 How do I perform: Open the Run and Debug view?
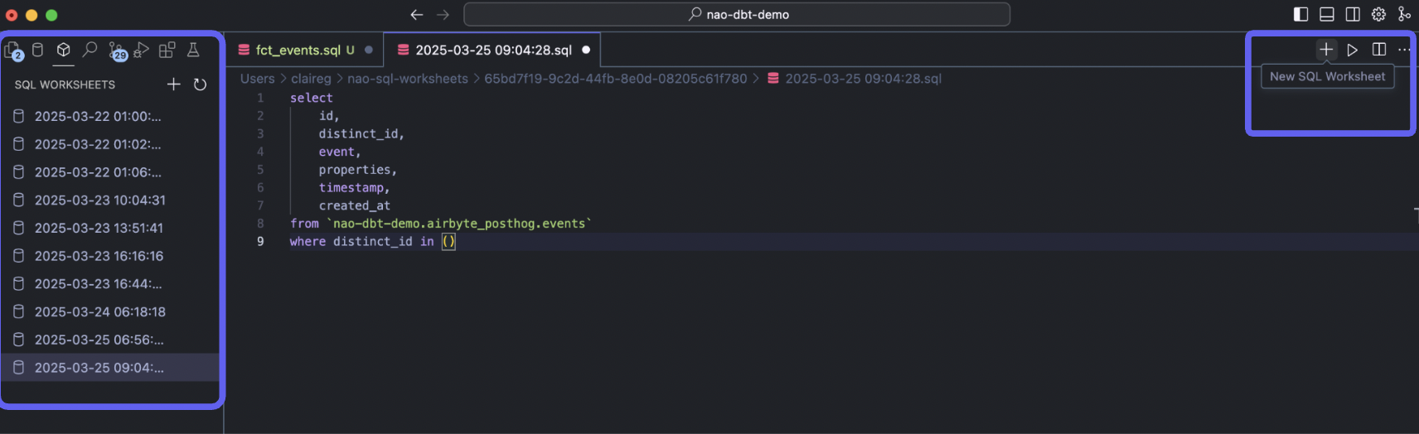(142, 50)
